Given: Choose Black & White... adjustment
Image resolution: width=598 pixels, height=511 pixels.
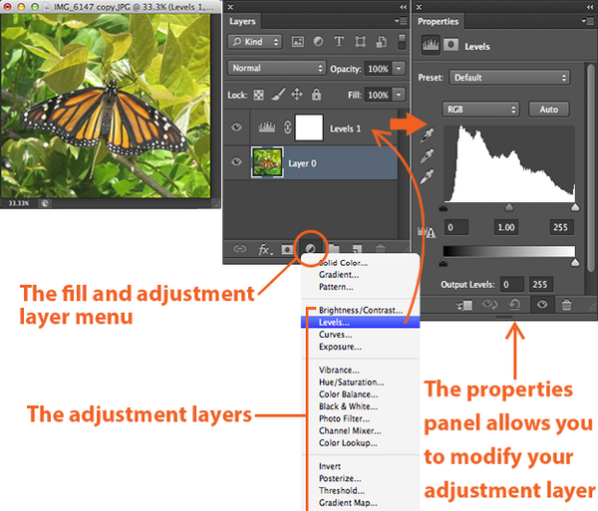Looking at the screenshot, I should click(348, 406).
